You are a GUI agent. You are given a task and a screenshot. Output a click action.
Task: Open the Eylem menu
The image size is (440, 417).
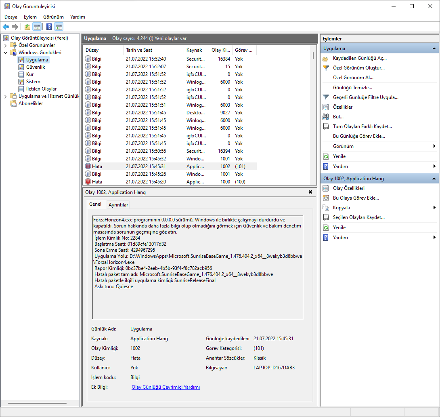coord(30,17)
